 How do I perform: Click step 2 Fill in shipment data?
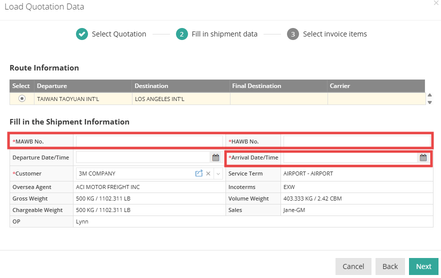coord(182,34)
